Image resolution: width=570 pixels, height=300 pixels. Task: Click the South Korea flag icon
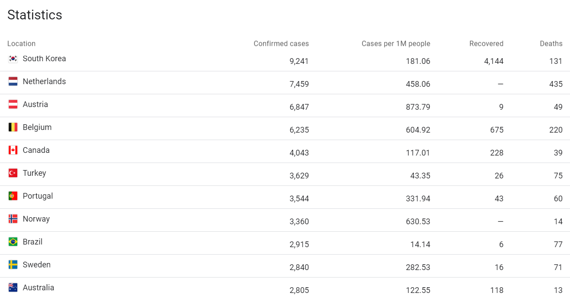[13, 59]
